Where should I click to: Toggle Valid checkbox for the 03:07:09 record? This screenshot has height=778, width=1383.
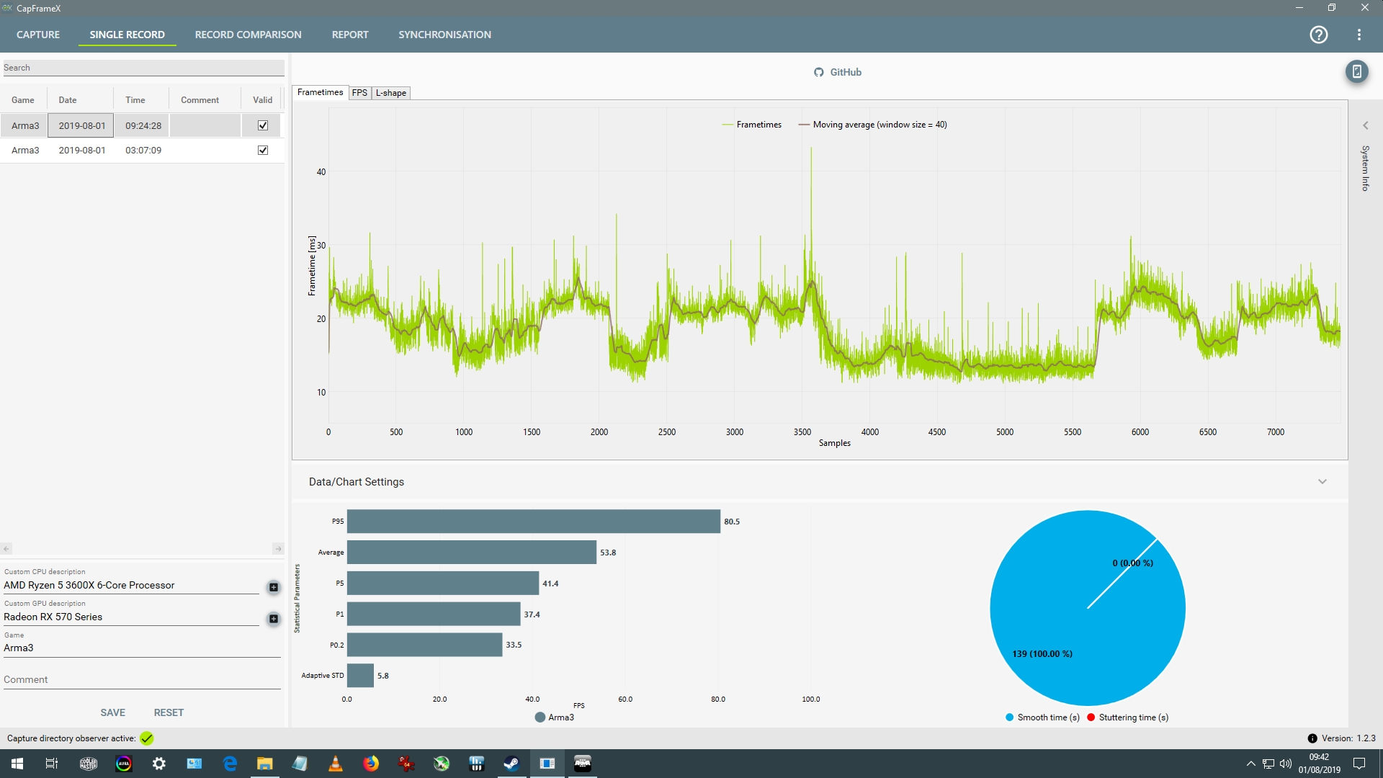click(263, 151)
